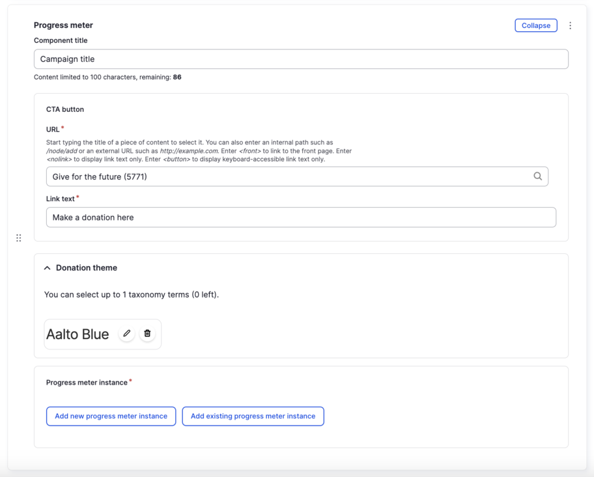Click the Collapse button for Progress meter
The image size is (594, 477).
click(535, 25)
